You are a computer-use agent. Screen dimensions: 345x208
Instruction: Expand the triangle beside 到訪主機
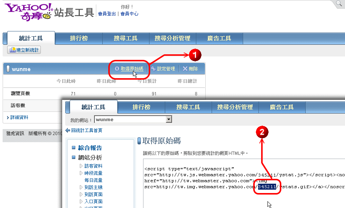(x=81, y=187)
